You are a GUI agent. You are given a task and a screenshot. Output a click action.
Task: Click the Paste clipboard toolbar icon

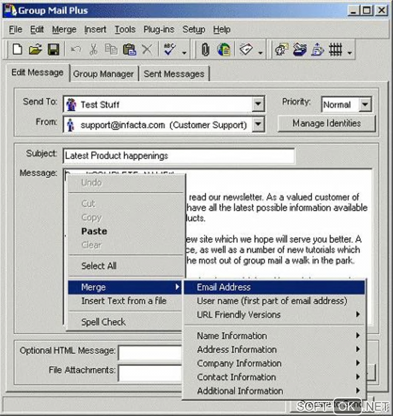point(129,49)
